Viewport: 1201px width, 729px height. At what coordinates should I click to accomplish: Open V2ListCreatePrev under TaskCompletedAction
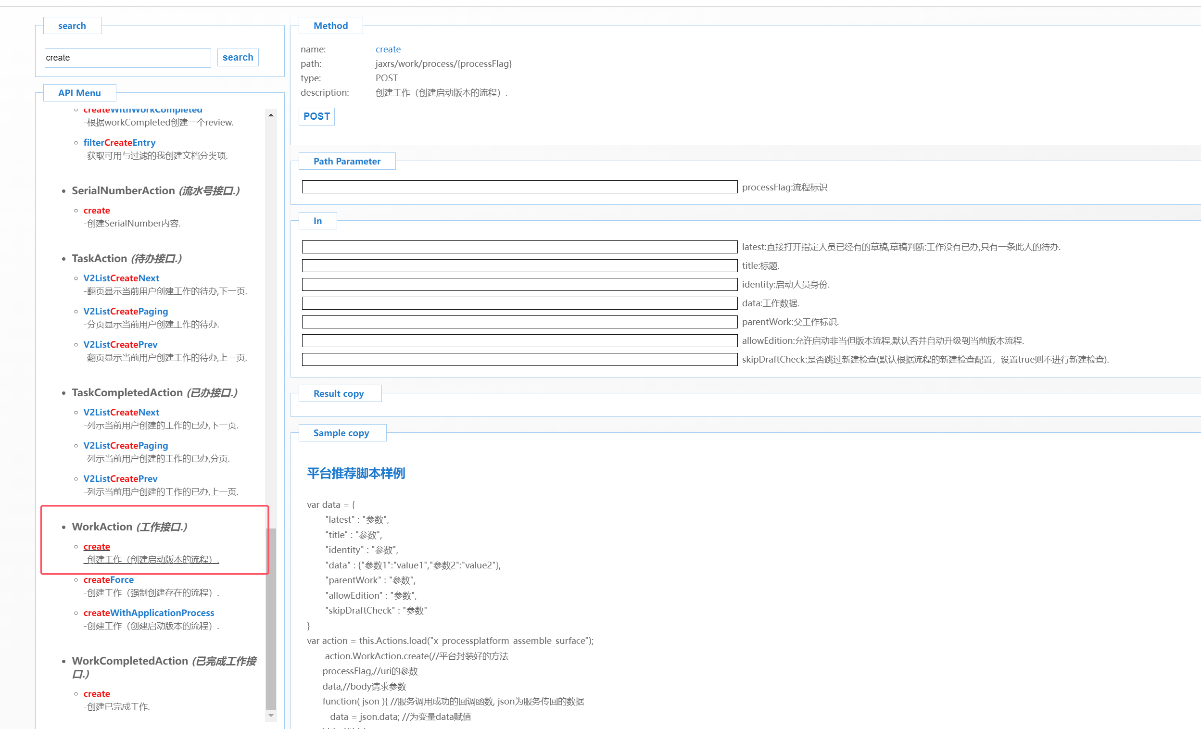coord(120,478)
